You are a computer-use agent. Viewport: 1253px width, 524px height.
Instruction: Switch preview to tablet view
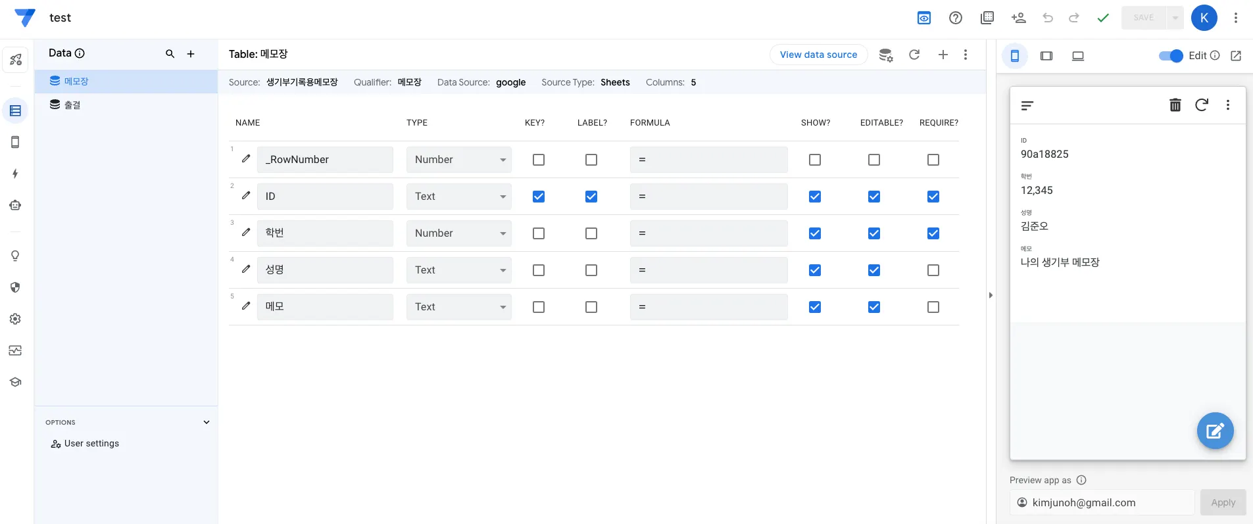[x=1046, y=56]
